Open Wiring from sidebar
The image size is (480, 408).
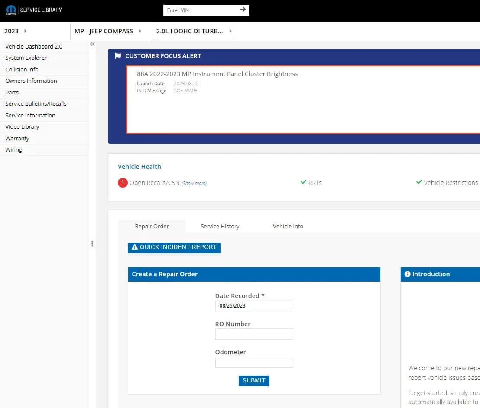point(44,150)
